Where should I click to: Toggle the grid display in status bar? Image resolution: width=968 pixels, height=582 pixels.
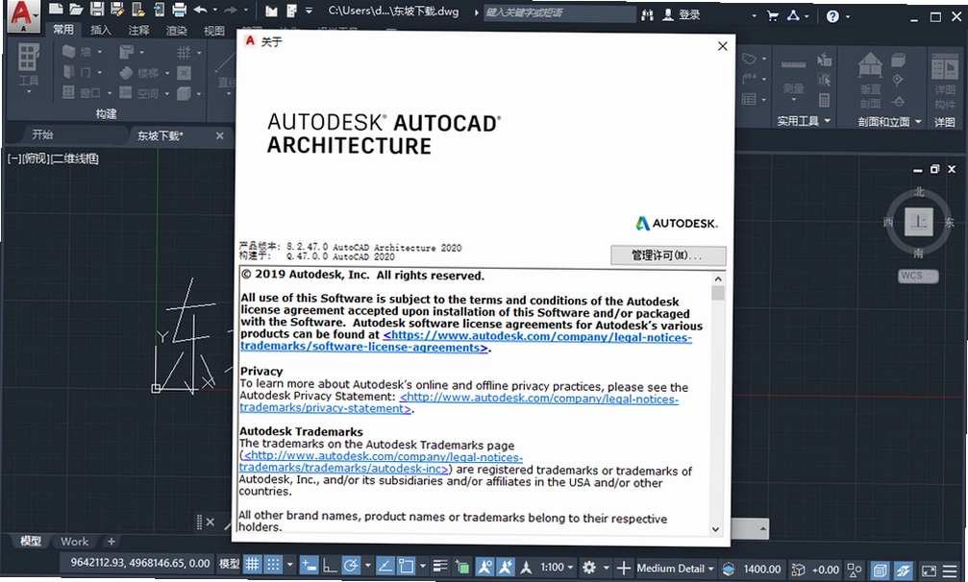pos(252,564)
